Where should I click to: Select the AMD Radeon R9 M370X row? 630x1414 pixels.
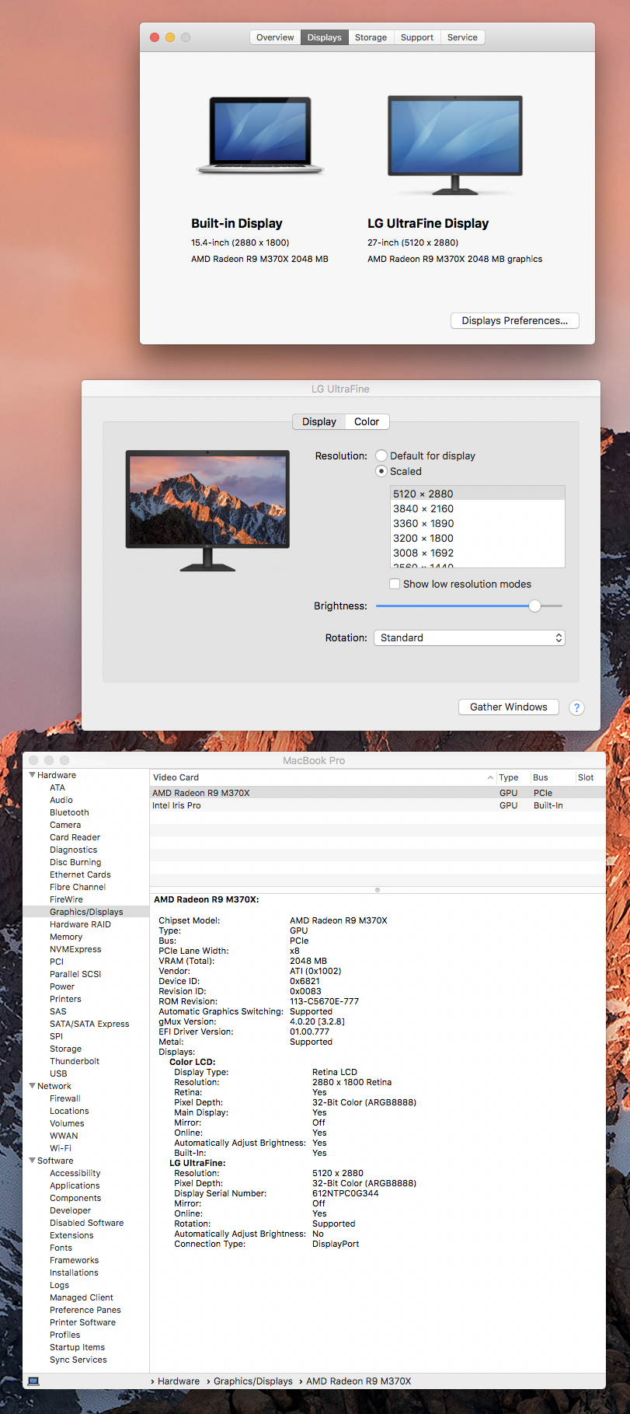[x=378, y=793]
